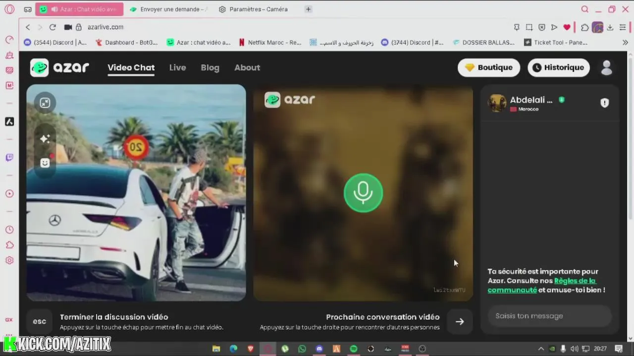Click the esc end chat button

(40, 321)
